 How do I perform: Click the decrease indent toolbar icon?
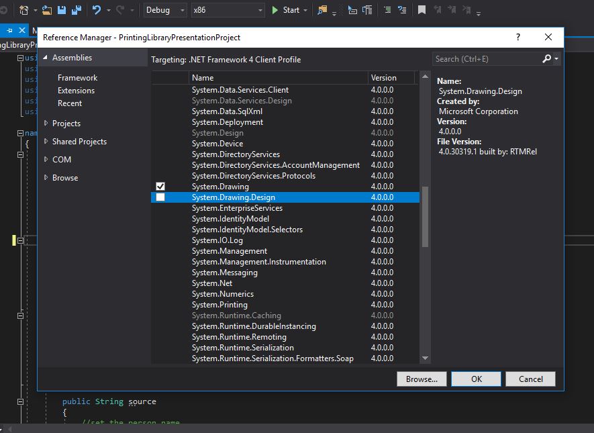tap(352, 10)
